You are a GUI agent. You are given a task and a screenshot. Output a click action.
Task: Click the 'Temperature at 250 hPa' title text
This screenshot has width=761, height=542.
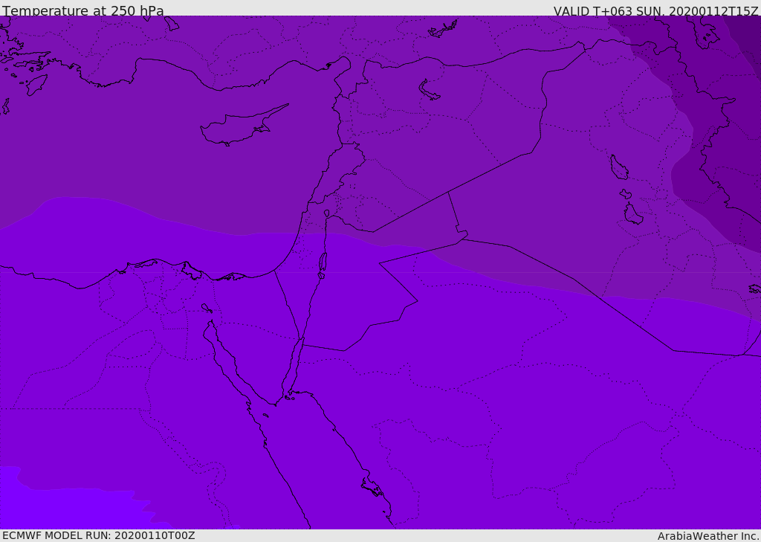click(83, 10)
